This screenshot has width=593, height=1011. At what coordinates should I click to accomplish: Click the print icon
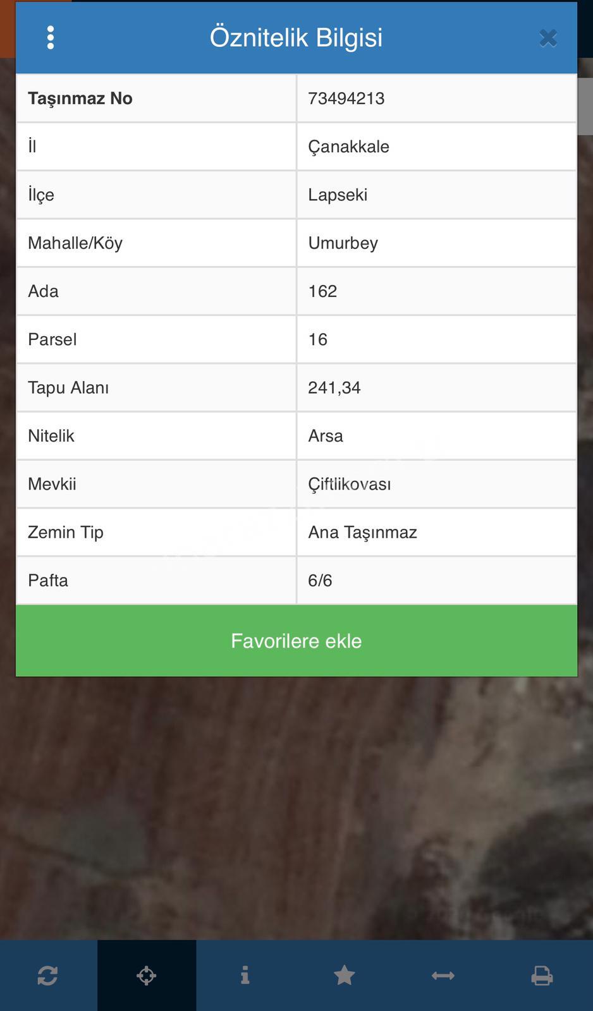click(x=542, y=976)
